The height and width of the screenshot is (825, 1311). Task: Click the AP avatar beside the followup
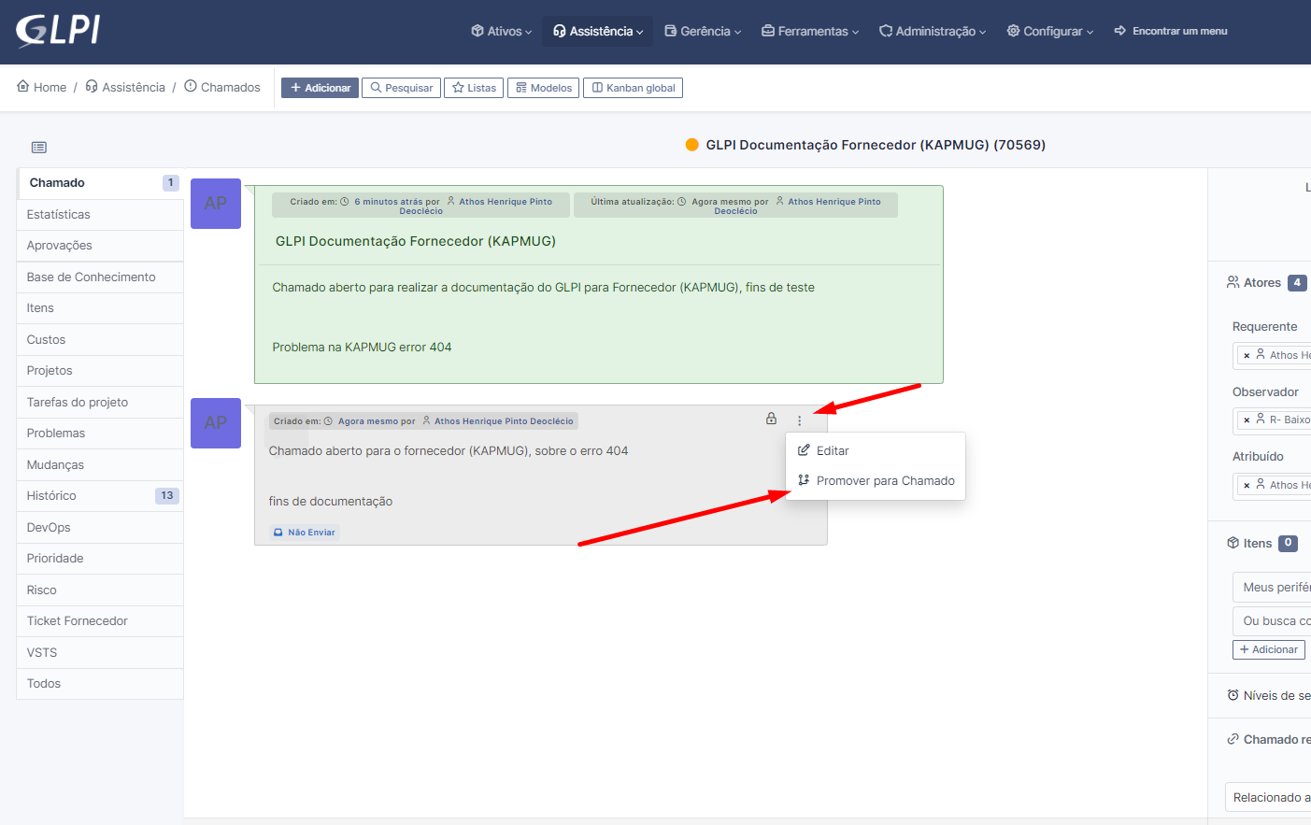(216, 423)
